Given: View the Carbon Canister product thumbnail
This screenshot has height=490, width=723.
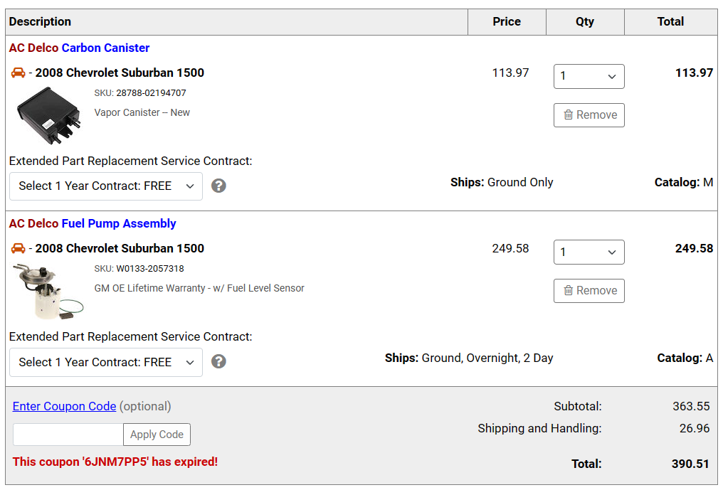Looking at the screenshot, I should coord(49,115).
